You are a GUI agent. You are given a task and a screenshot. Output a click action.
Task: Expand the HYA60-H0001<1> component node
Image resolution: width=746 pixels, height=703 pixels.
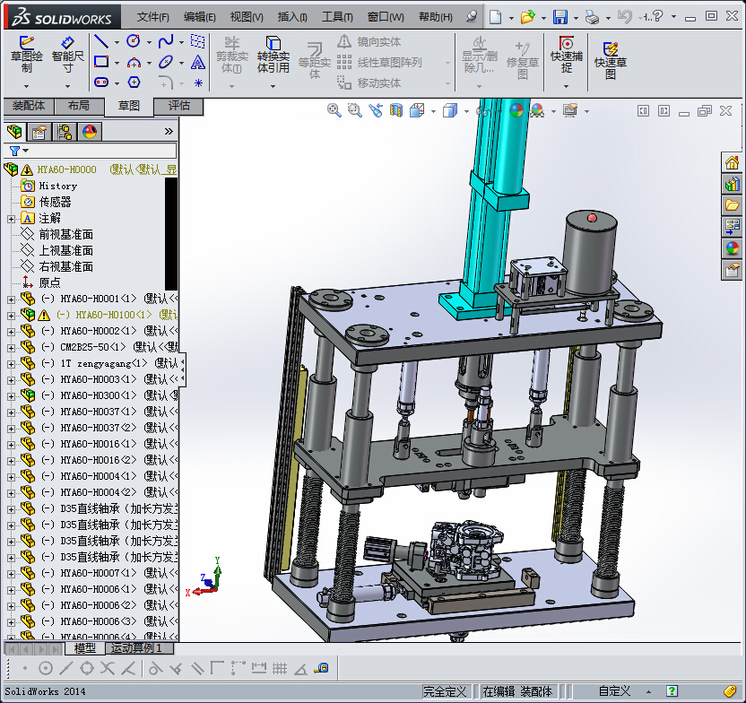tap(11, 299)
